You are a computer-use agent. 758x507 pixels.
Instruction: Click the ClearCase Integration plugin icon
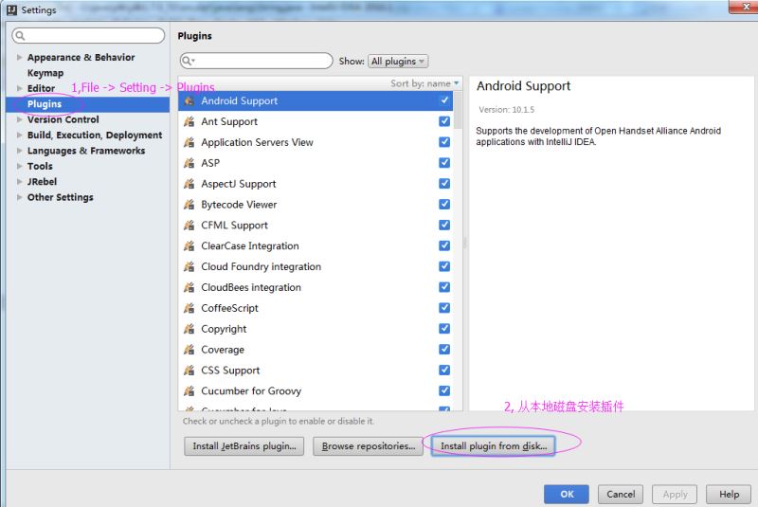(189, 246)
